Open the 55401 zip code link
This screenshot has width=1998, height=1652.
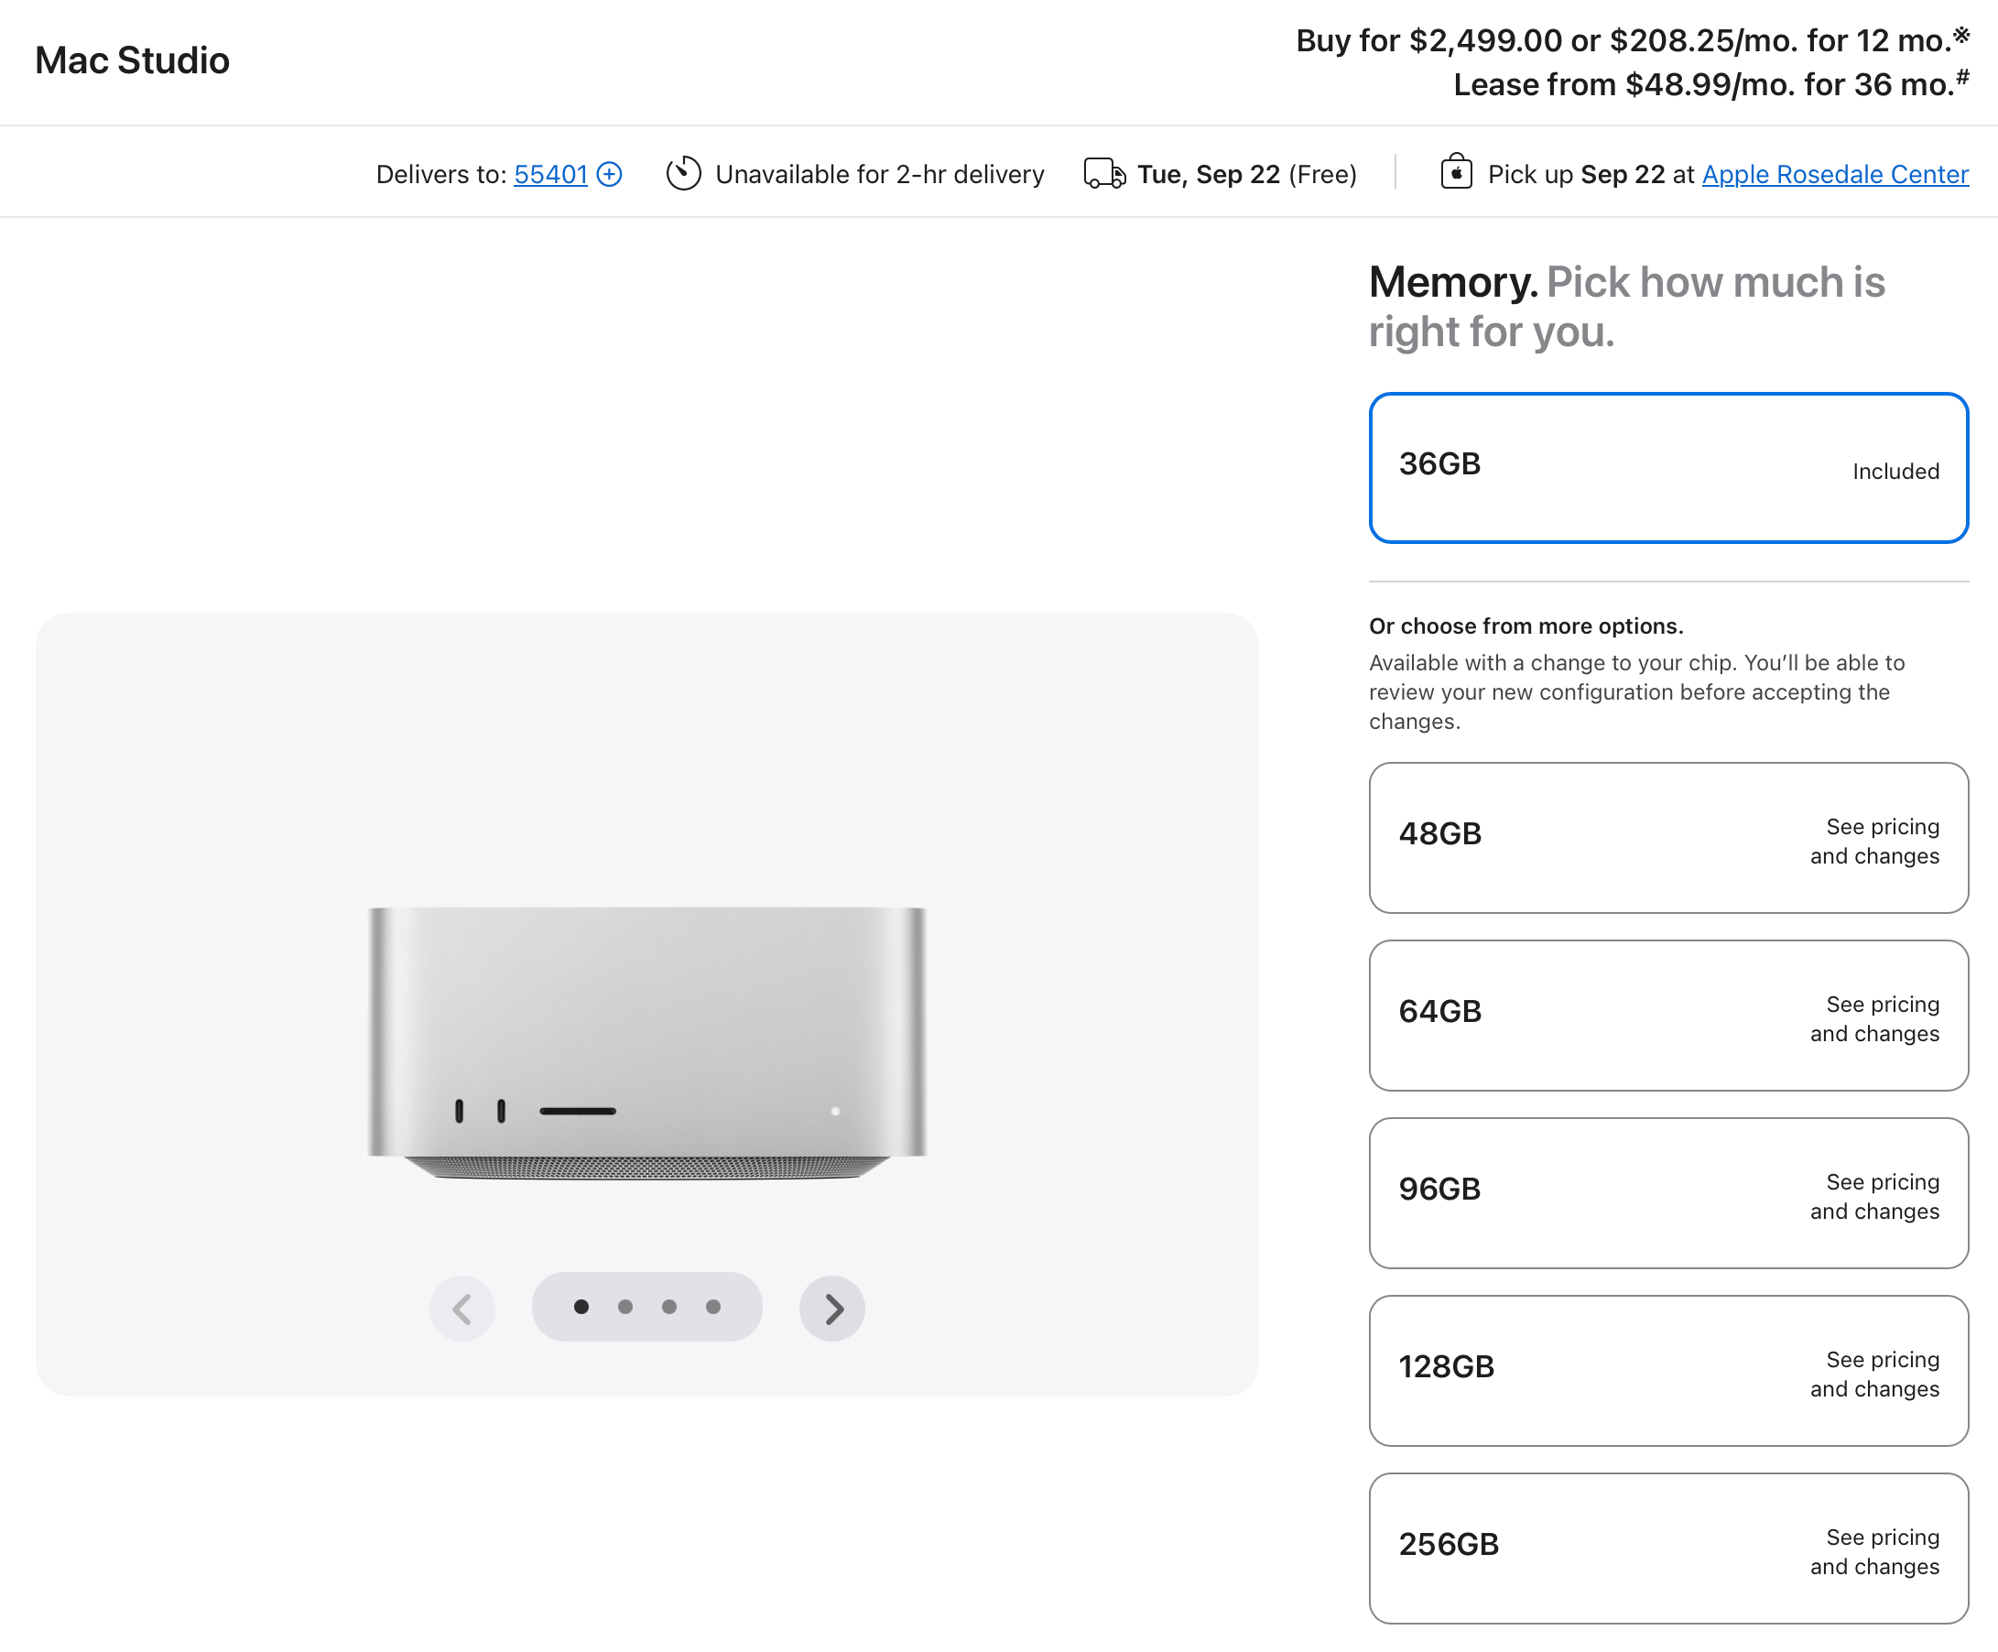click(551, 175)
